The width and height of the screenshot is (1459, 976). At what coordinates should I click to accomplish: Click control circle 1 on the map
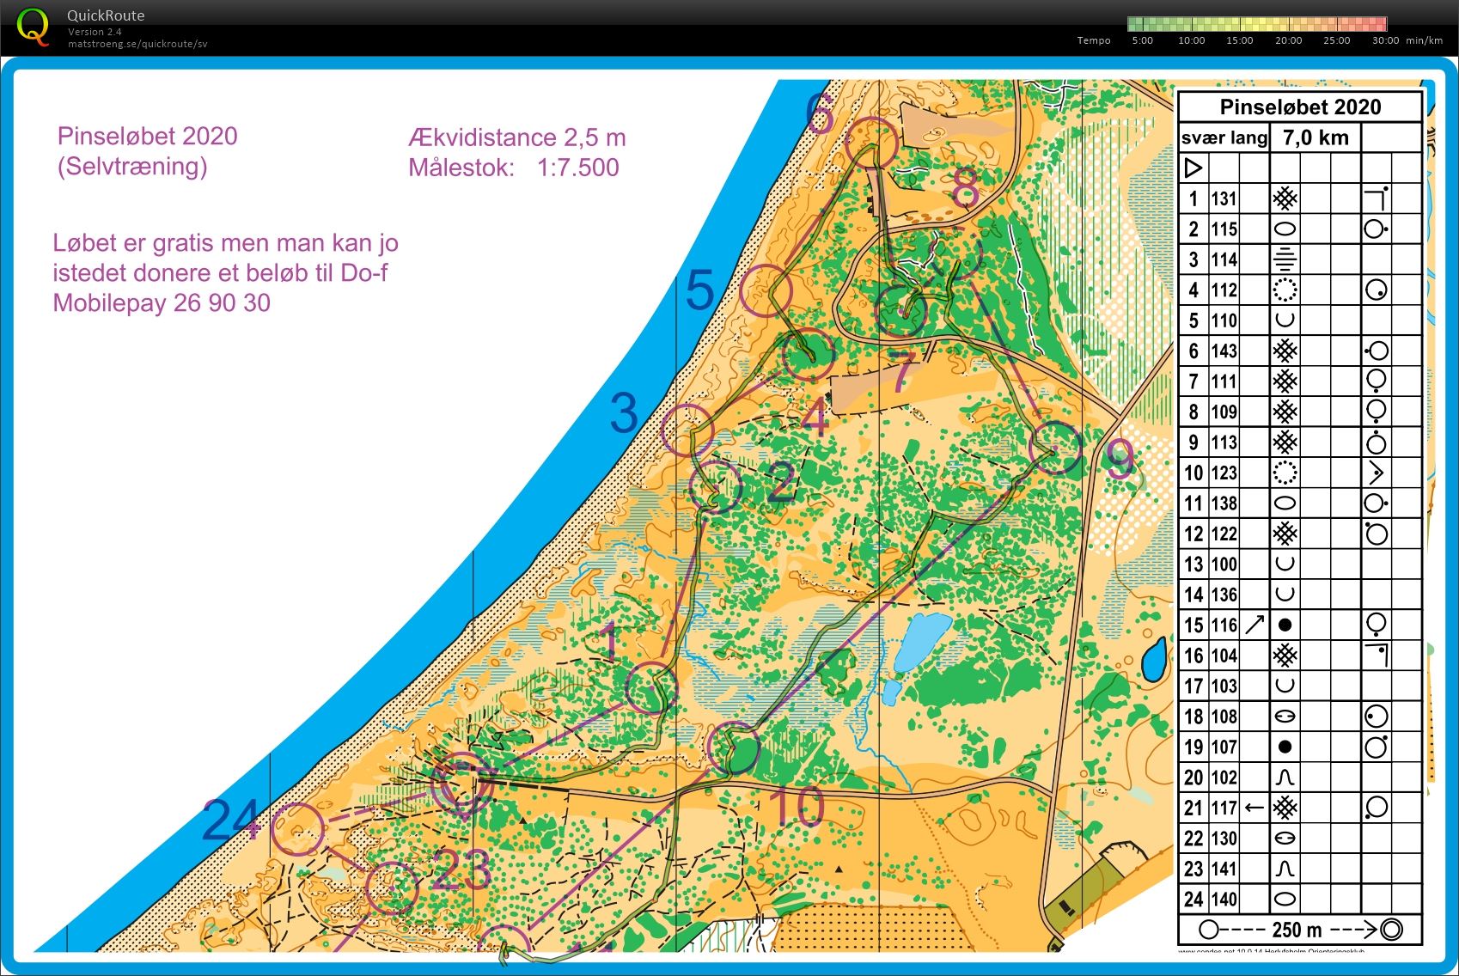(x=651, y=688)
